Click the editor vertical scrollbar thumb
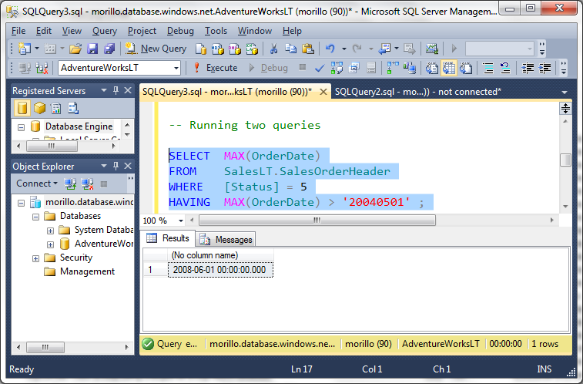Viewport: 583px width, 384px height. tap(565, 160)
